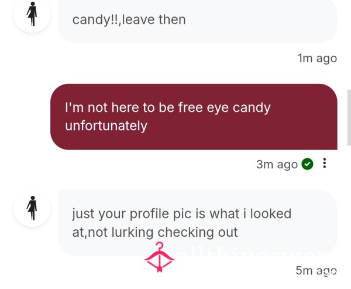Click the female silhouette beside 'profile pic' message
Screen dimensions: 351x289
click(x=32, y=208)
